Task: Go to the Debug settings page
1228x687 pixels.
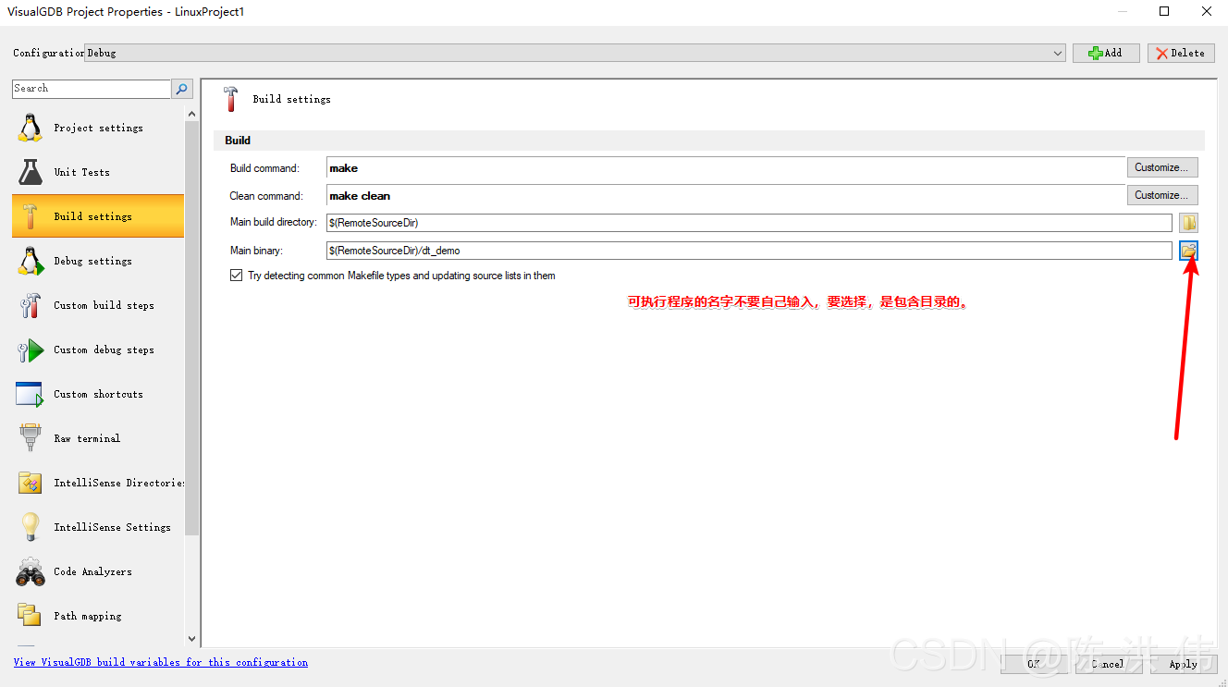Action: click(x=98, y=261)
